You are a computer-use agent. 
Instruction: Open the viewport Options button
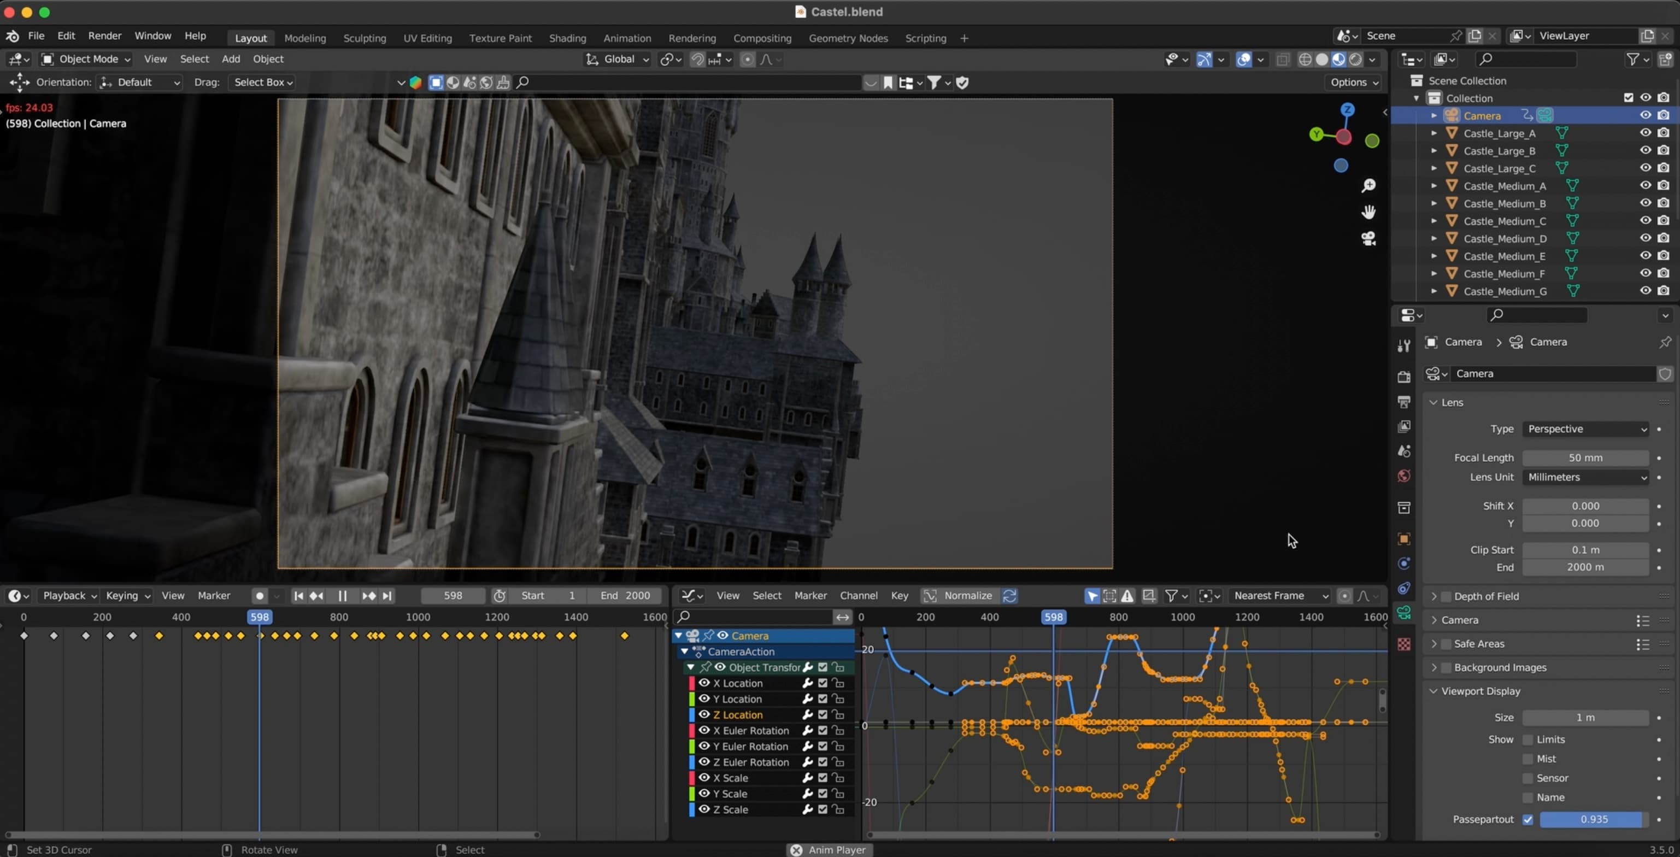point(1354,82)
